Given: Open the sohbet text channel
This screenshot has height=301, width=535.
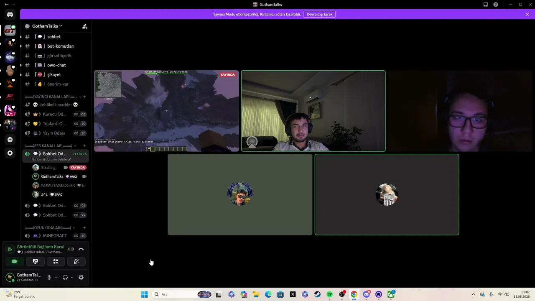Looking at the screenshot, I should [56, 37].
